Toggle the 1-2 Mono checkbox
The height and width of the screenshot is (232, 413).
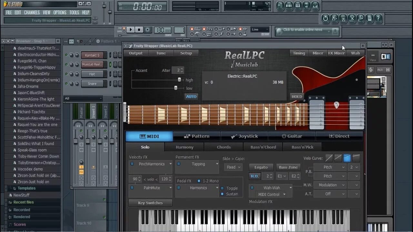(199, 181)
